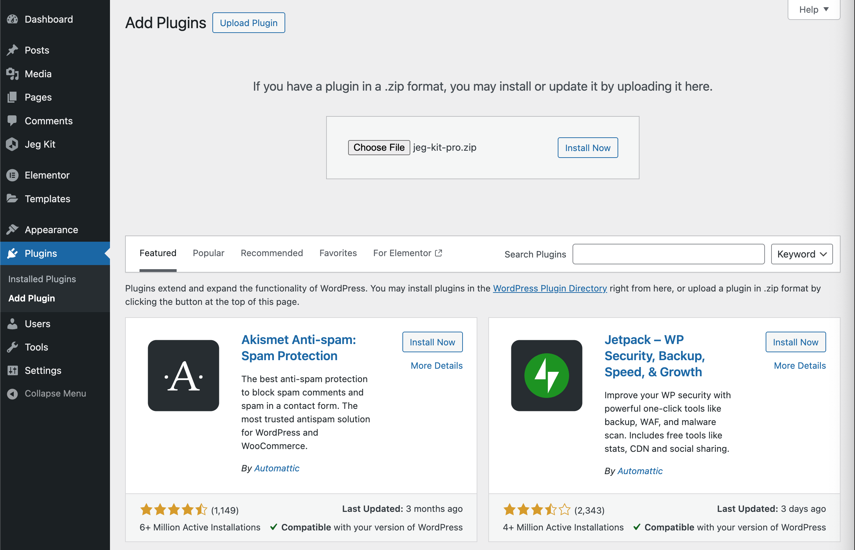
Task: Open the Keyword search type dropdown
Action: point(802,254)
